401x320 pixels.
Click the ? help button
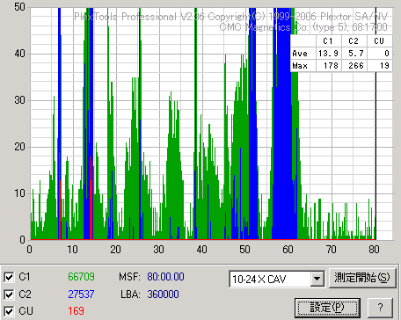coord(380,308)
